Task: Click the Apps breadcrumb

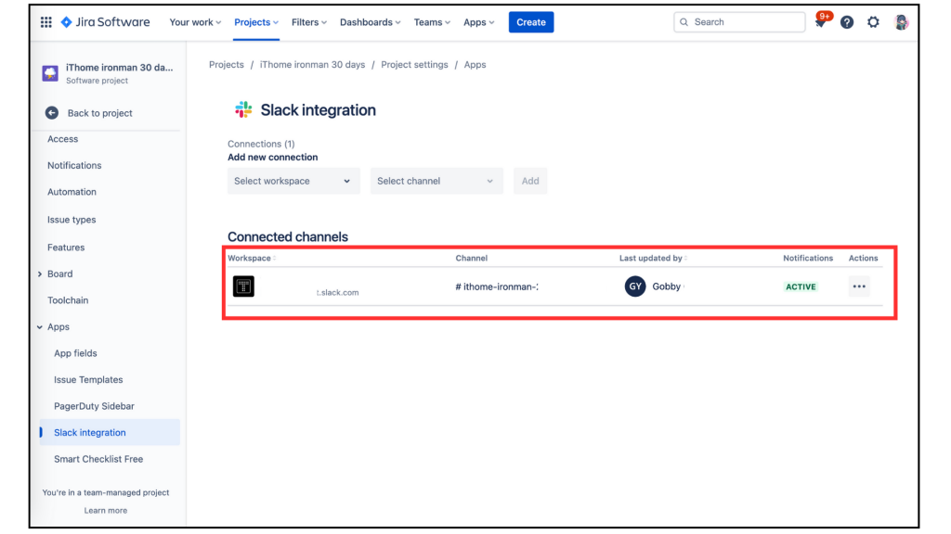Action: tap(475, 65)
